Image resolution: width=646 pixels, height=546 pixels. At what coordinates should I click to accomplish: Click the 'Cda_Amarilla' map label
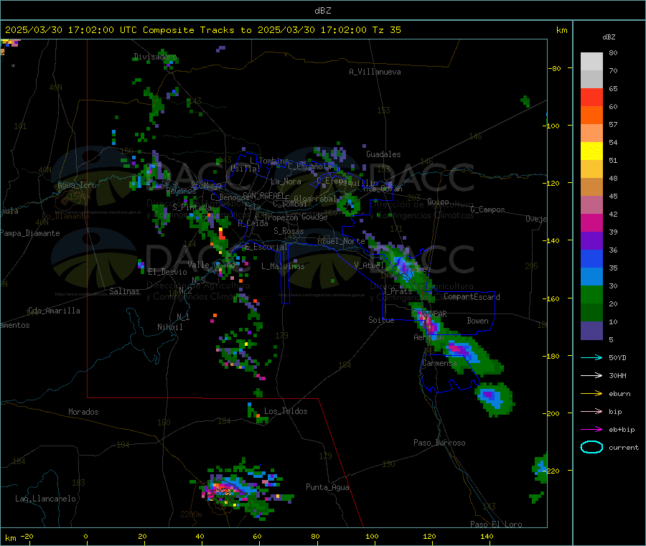click(54, 311)
